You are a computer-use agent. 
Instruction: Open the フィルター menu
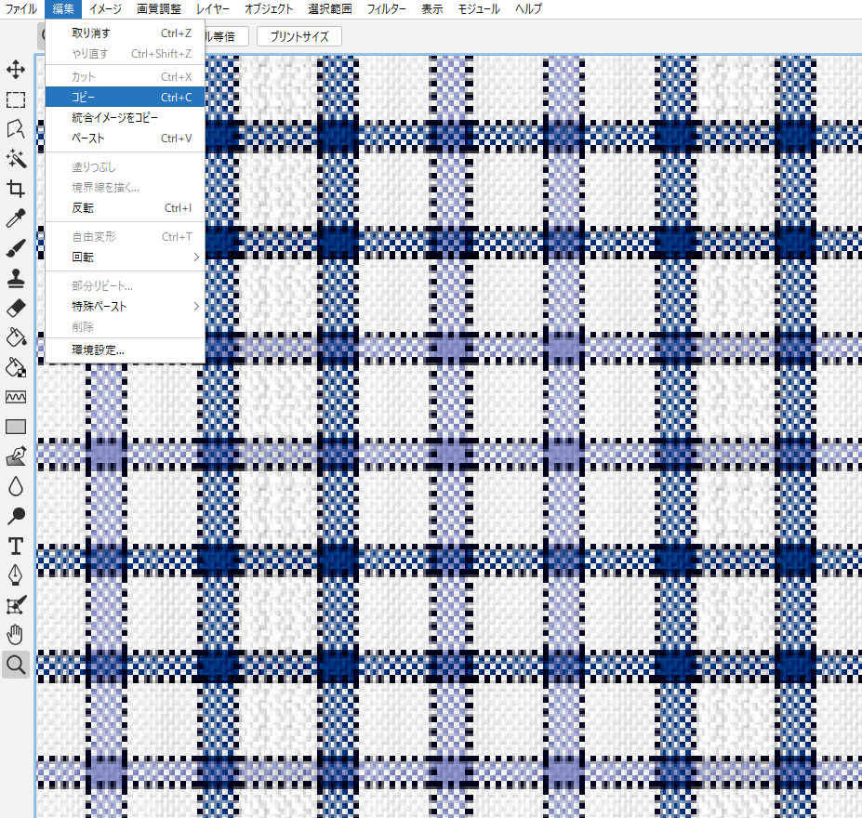pyautogui.click(x=387, y=8)
